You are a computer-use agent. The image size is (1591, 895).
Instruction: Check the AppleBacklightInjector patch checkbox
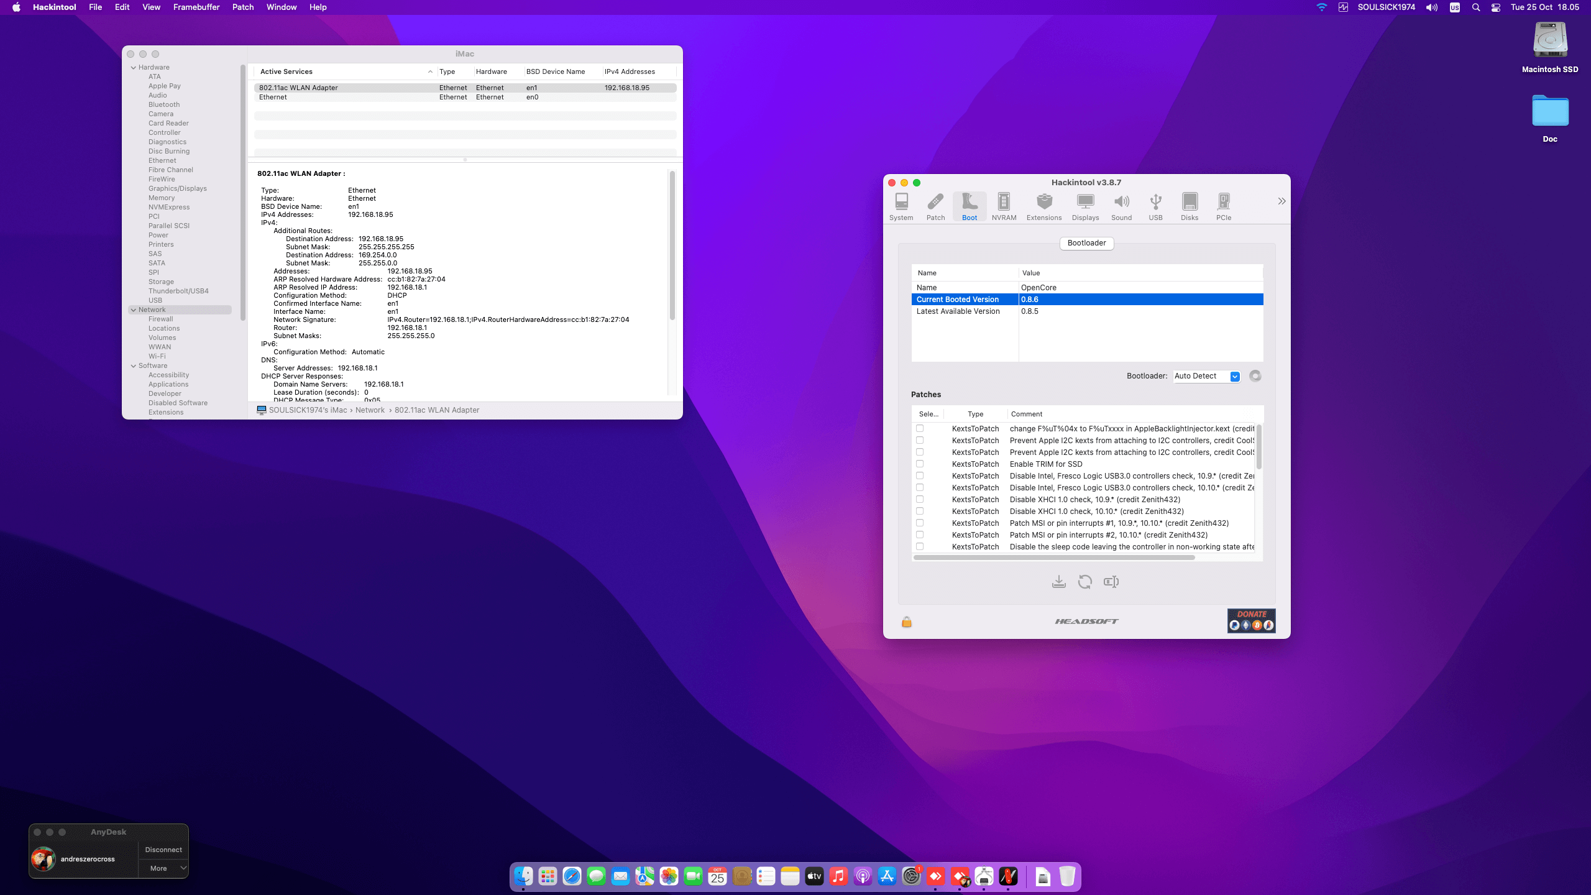click(x=920, y=428)
